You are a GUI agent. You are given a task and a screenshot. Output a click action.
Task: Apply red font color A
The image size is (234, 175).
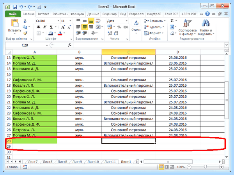tap(60, 33)
